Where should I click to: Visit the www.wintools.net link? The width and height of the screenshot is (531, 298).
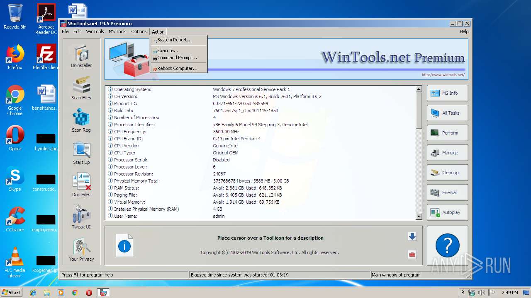[x=443, y=75]
